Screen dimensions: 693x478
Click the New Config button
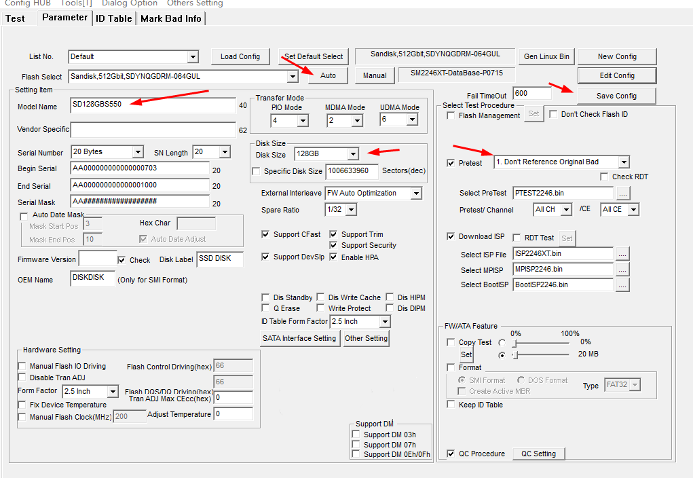(617, 56)
